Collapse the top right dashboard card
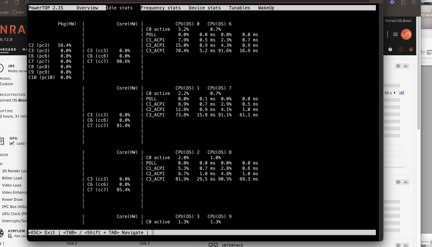Screen dimensions: 432x247 pos(406,66)
